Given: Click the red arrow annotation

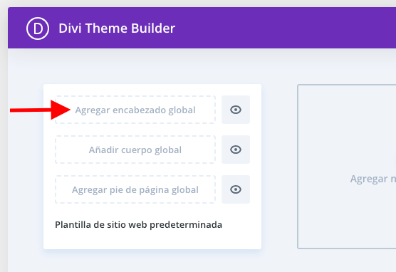Looking at the screenshot, I should pos(40,110).
